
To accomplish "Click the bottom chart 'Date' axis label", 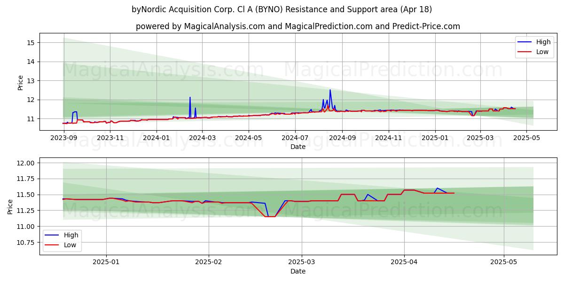I will click(298, 271).
